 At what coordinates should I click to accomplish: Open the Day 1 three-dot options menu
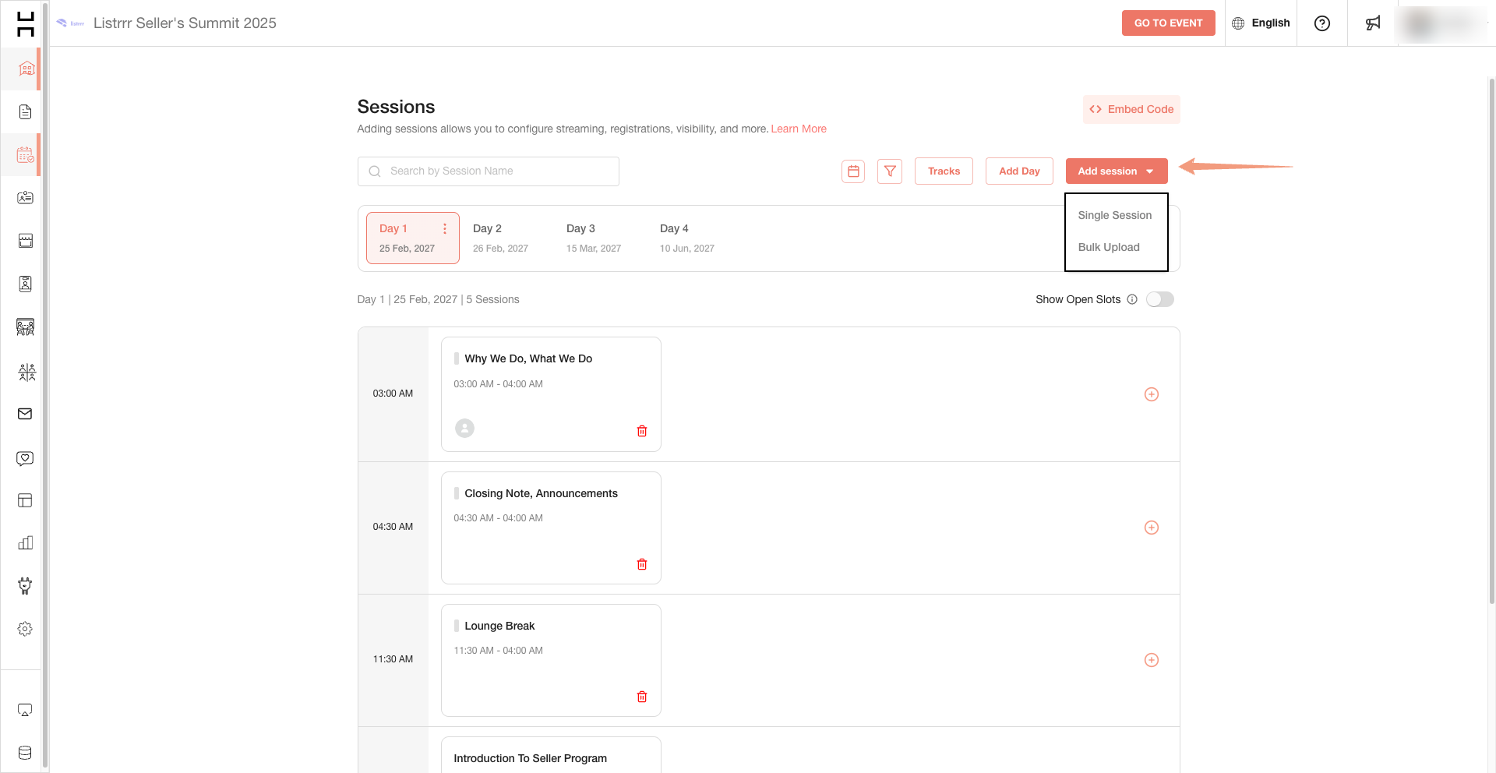click(445, 229)
